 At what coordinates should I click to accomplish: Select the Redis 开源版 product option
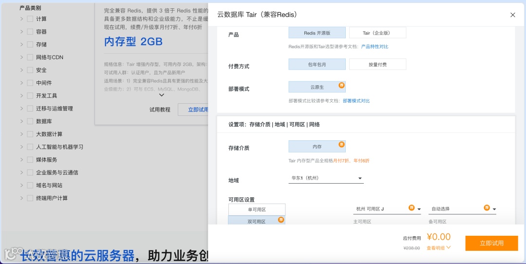(317, 33)
